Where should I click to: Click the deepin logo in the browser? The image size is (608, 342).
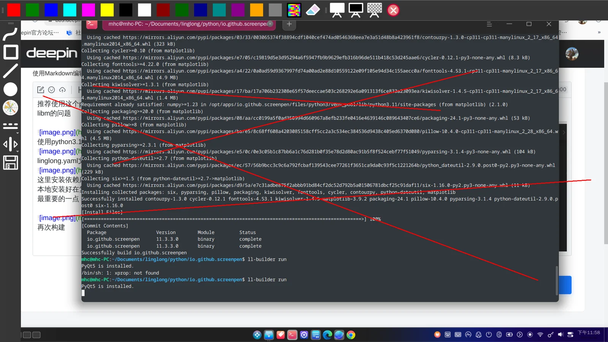tap(52, 53)
